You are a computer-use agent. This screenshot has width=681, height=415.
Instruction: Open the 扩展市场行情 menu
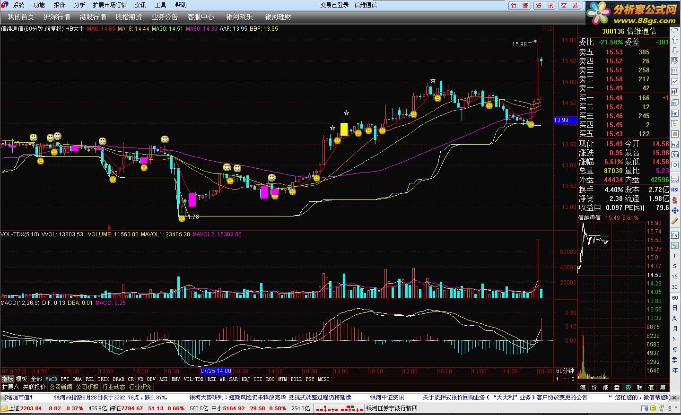tap(110, 5)
